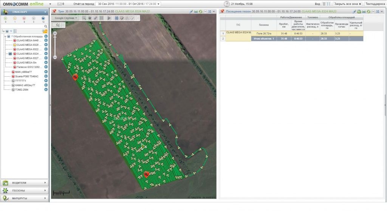Click the map zoom slider track
This screenshot has width=387, height=211.
55,45
